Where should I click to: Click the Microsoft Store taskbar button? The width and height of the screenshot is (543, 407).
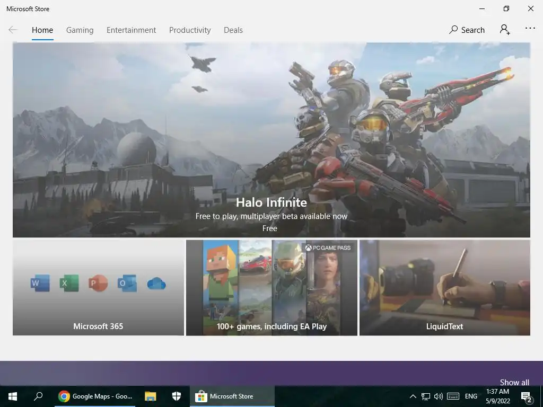(232, 396)
